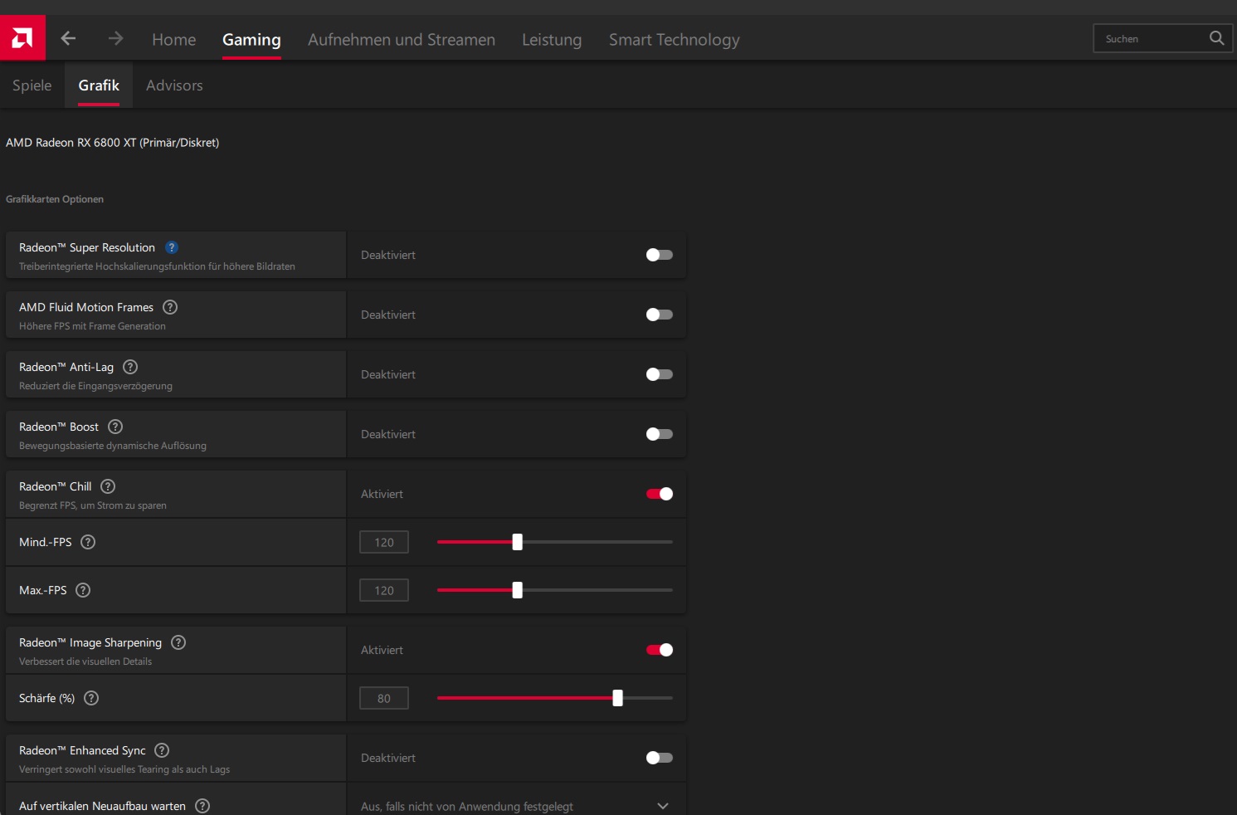Open help for Radeon Boost
Image resolution: width=1237 pixels, height=815 pixels.
pos(115,427)
